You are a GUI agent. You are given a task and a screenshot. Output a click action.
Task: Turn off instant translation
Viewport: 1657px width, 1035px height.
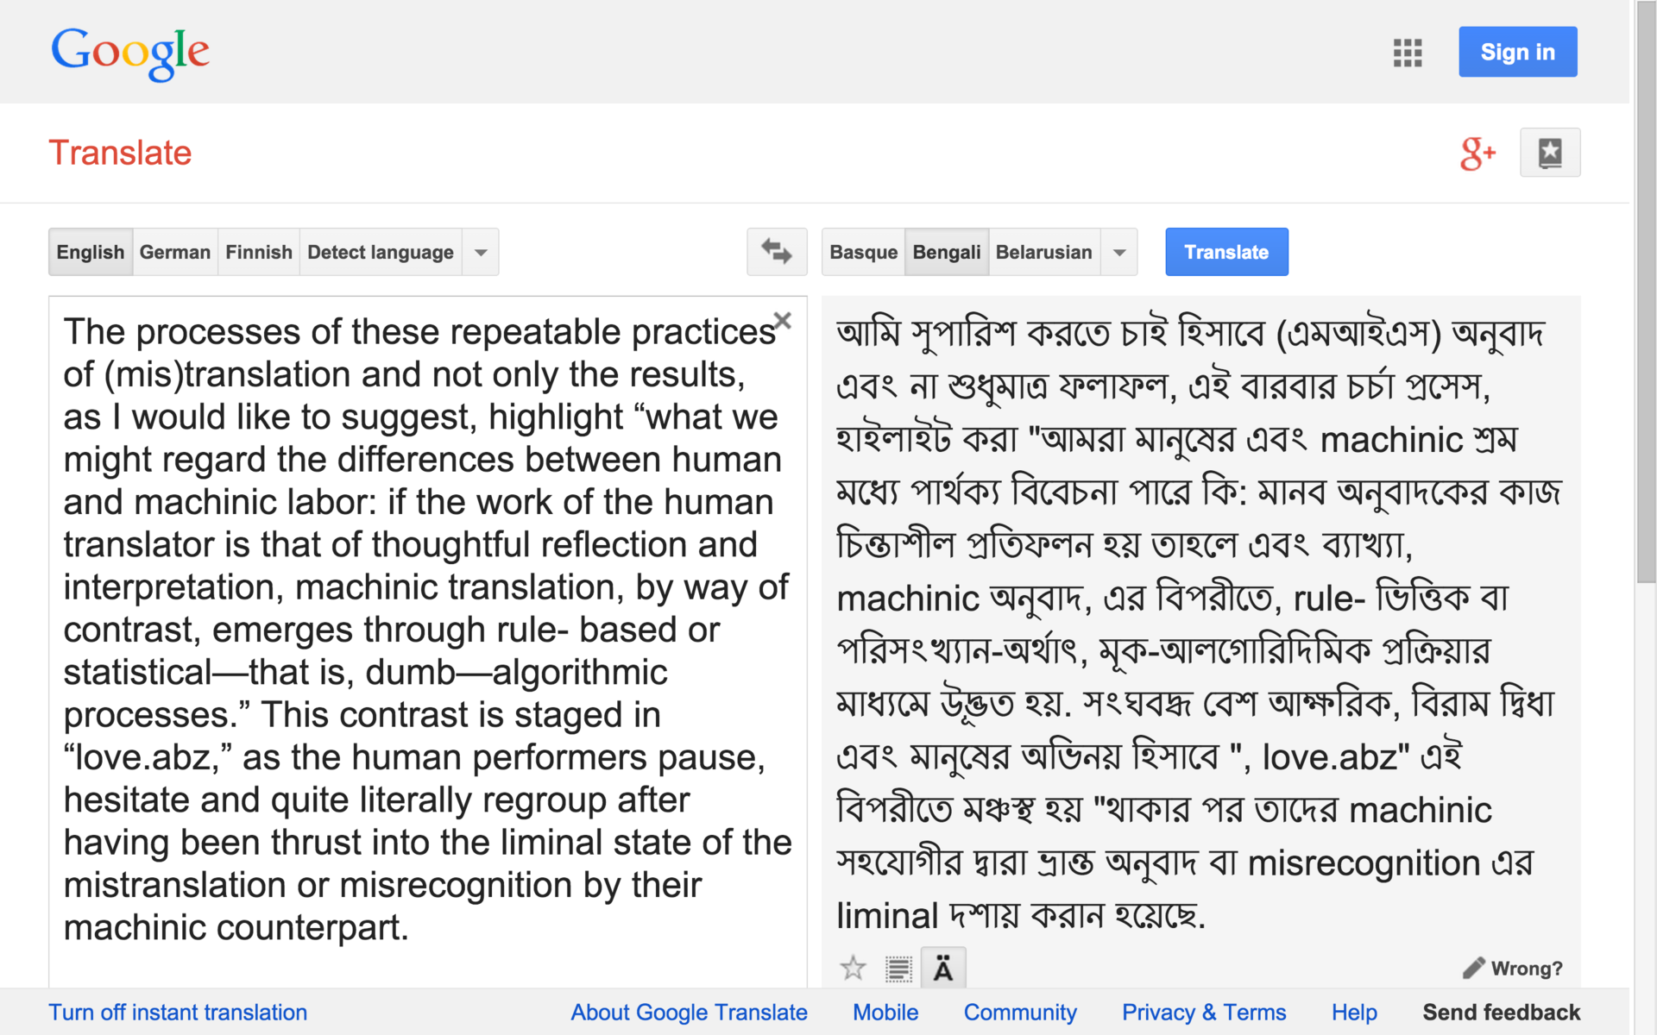click(x=178, y=1012)
